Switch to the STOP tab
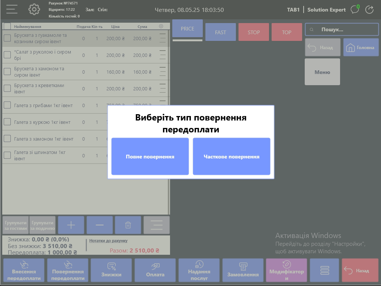 [254, 32]
